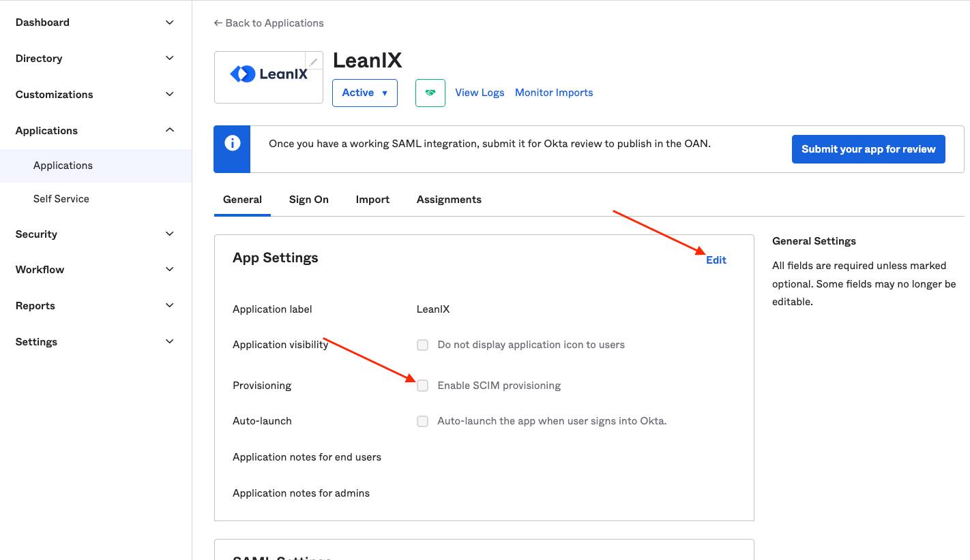Switch to the Import tab

point(372,200)
